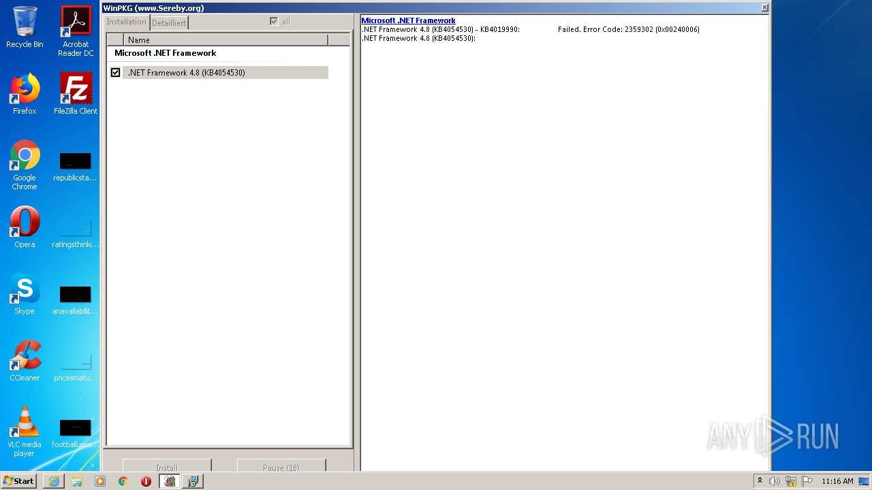872x490 pixels.
Task: Open the Firefox desktop shortcut
Action: 25,94
